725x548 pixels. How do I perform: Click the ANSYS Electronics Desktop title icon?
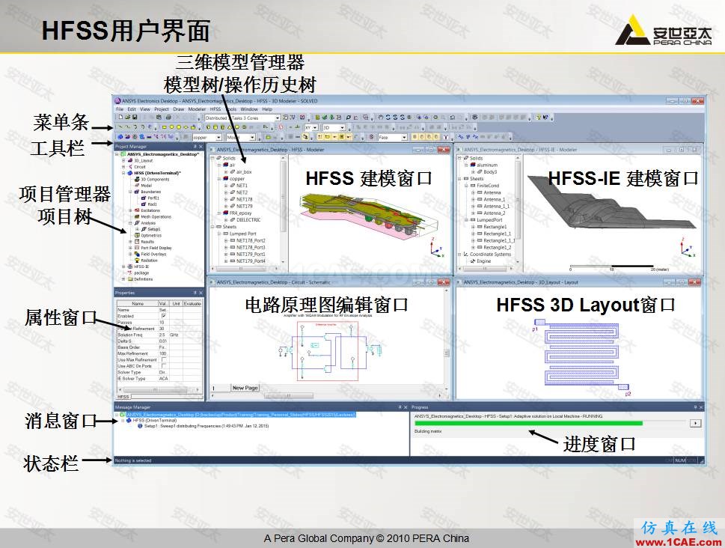coord(118,101)
